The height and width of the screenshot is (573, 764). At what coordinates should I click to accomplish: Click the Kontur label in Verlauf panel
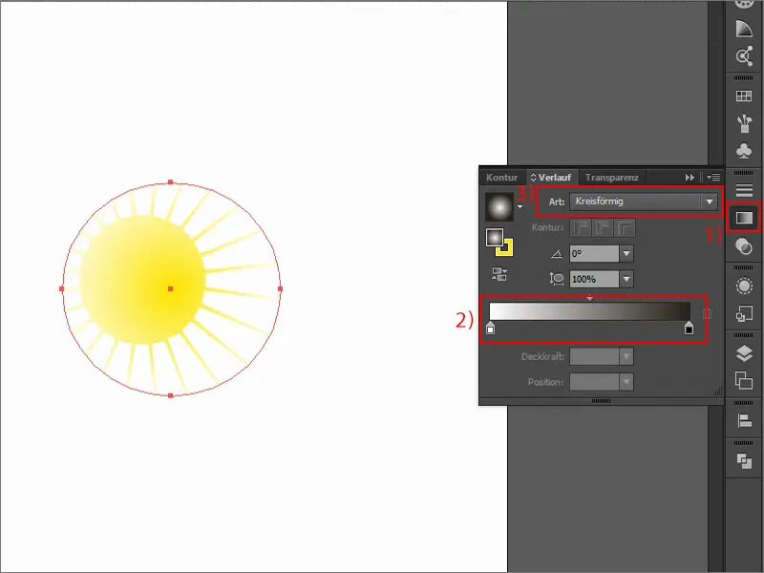point(547,227)
